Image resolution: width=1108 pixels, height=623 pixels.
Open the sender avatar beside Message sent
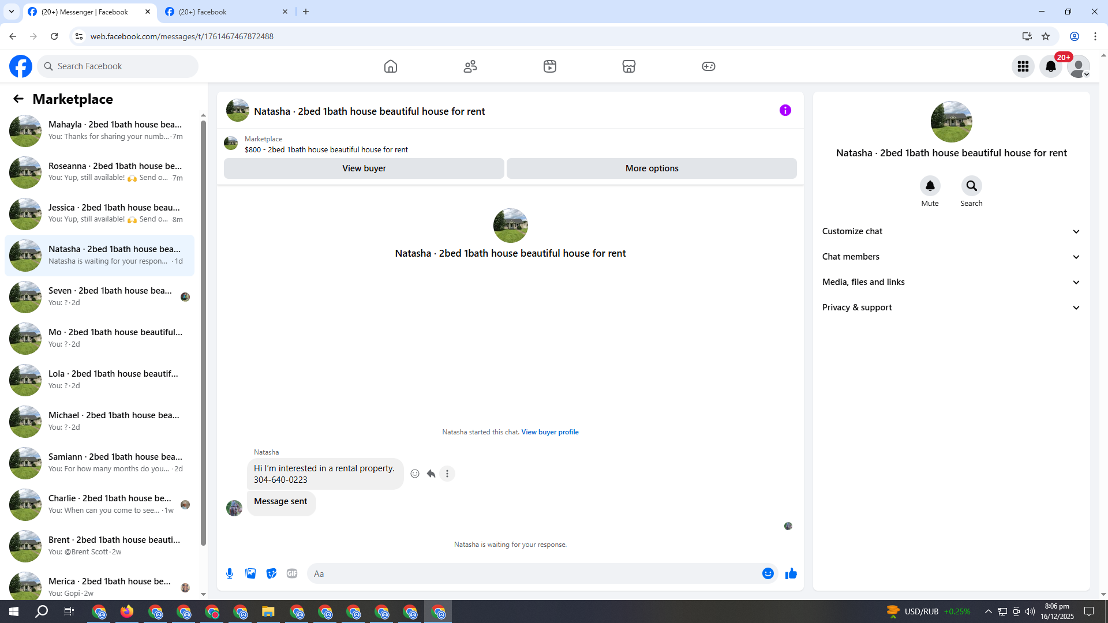tap(234, 508)
